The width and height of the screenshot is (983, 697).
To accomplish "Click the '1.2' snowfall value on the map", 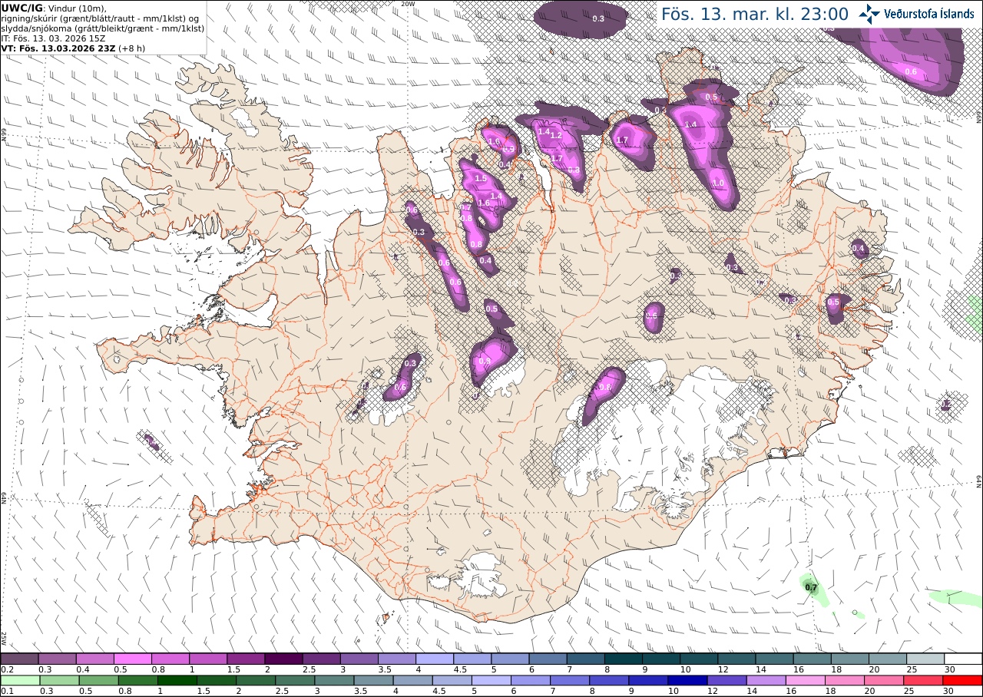I will point(557,135).
